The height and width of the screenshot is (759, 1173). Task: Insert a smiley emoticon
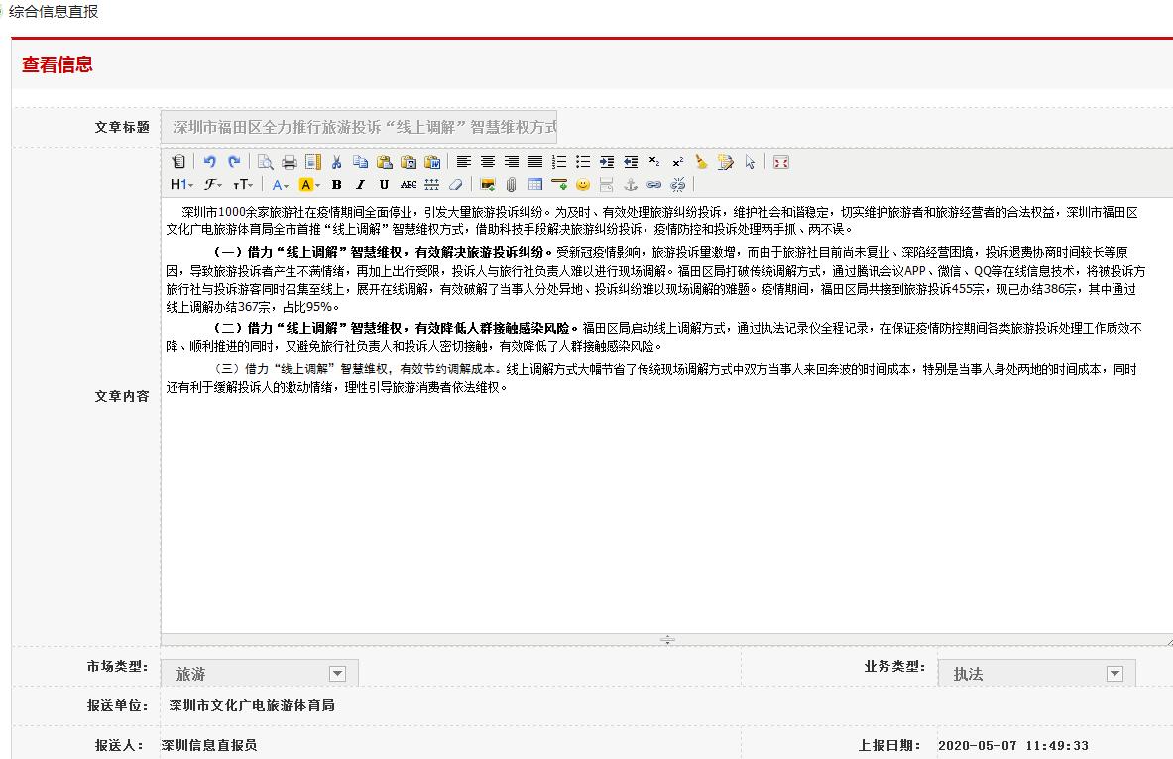(x=583, y=186)
